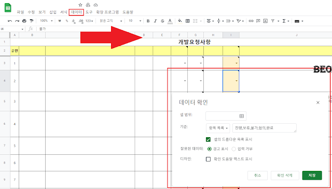
Task: Close the 데이터 확인 dialog
Action: (x=317, y=103)
